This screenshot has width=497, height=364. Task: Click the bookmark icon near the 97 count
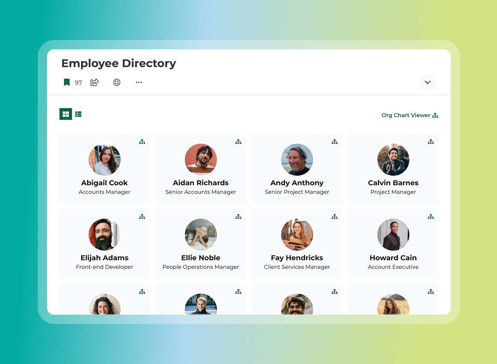[67, 82]
